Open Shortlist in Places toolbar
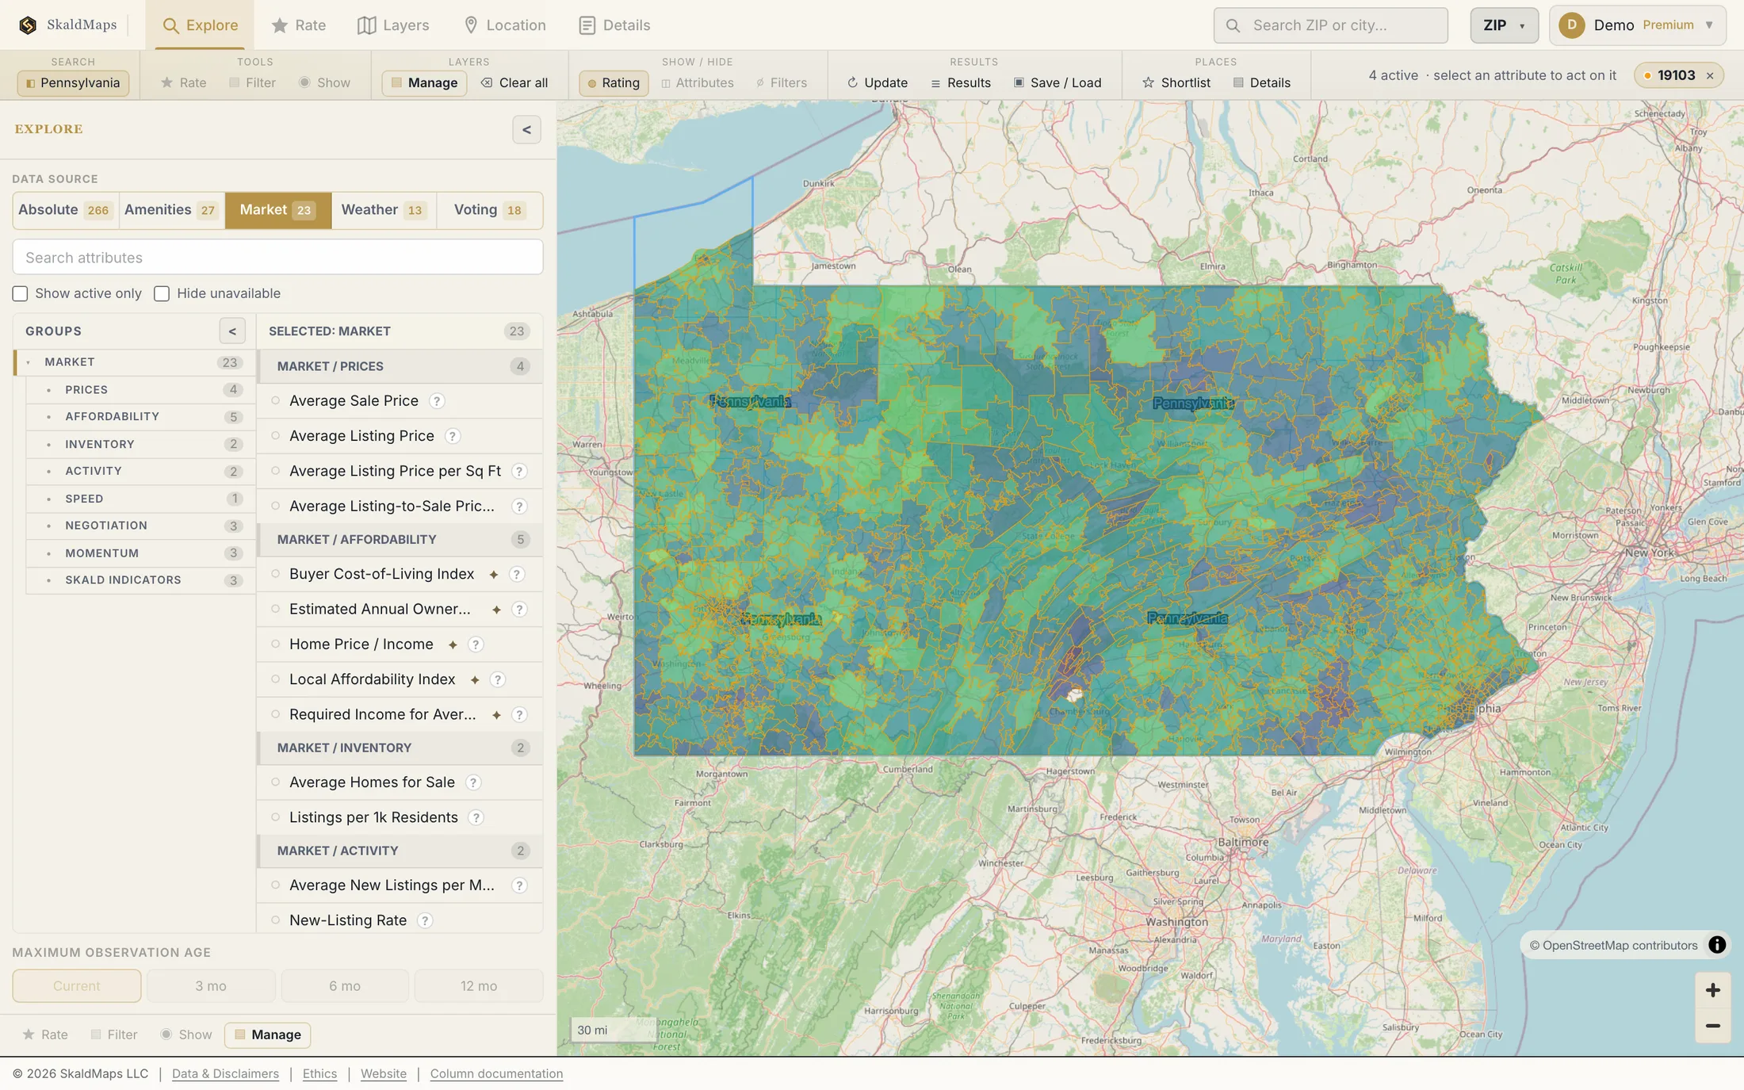 coord(1176,82)
